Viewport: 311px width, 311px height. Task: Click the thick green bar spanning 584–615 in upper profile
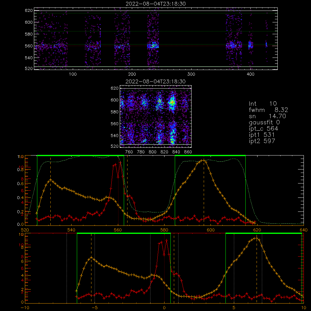[210, 156]
